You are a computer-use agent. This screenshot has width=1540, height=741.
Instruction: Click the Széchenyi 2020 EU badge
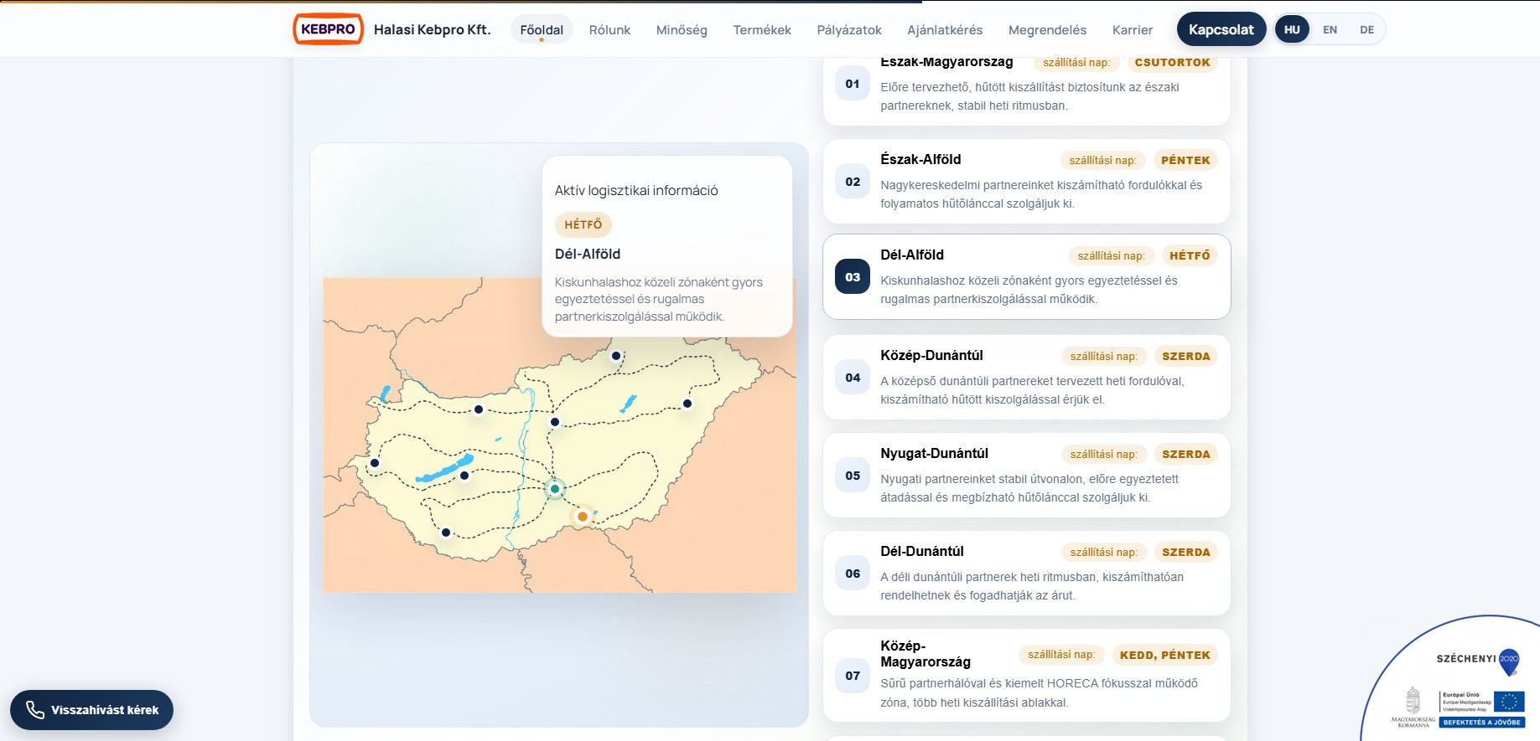click(x=1459, y=687)
